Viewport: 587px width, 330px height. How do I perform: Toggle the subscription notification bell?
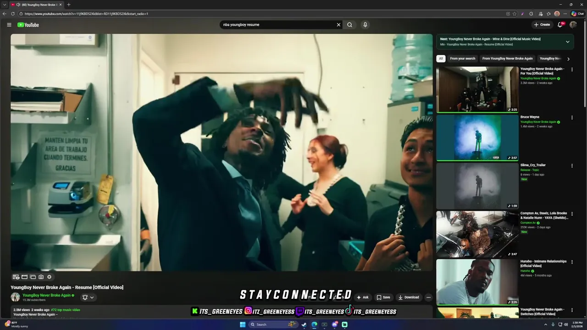pyautogui.click(x=85, y=297)
